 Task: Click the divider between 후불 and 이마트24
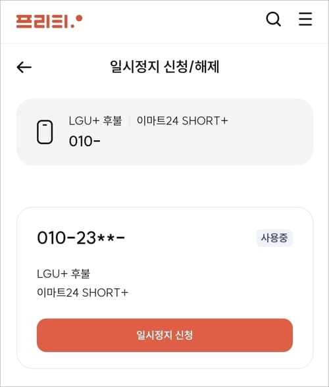tap(130, 121)
